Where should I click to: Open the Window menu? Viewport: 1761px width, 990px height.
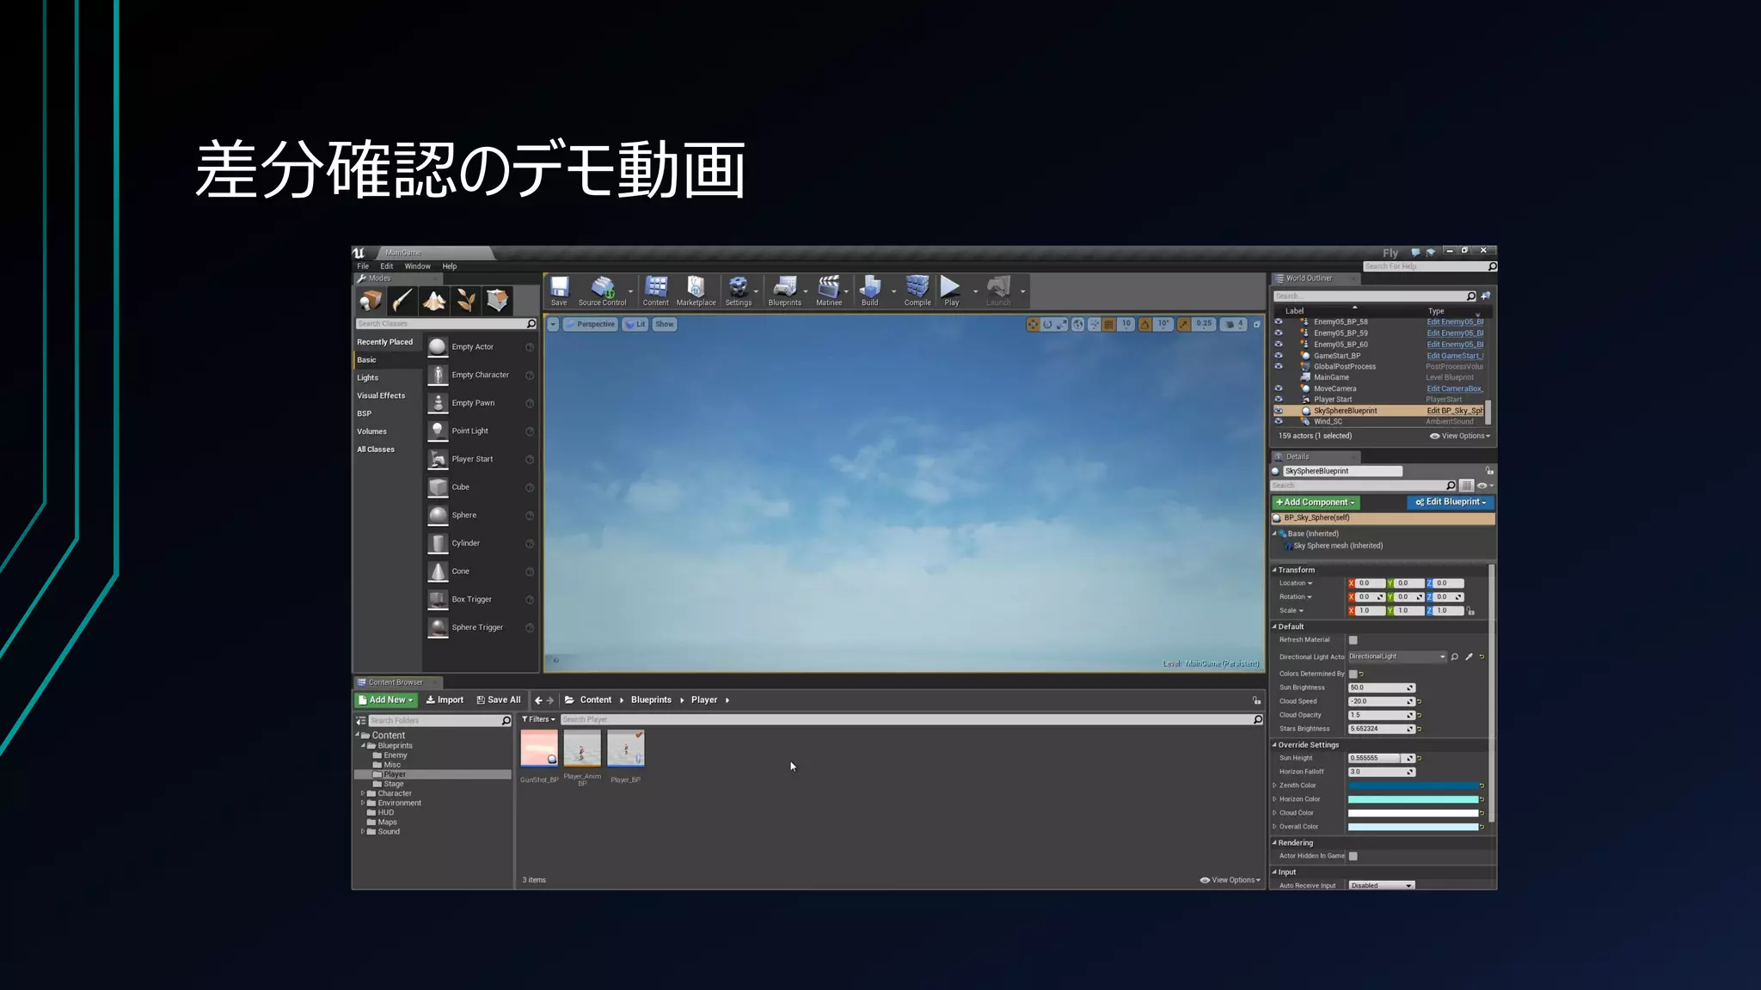coord(418,266)
